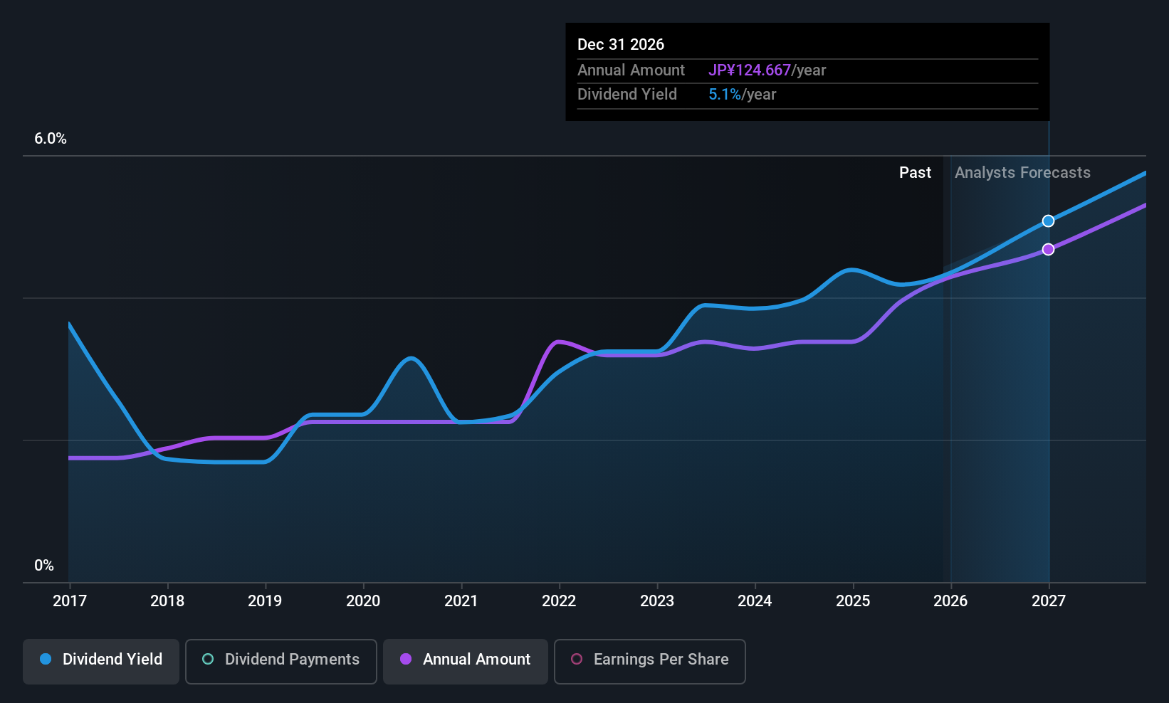Click the Dec 31 2026 tooltip date
1169x703 pixels.
[621, 45]
